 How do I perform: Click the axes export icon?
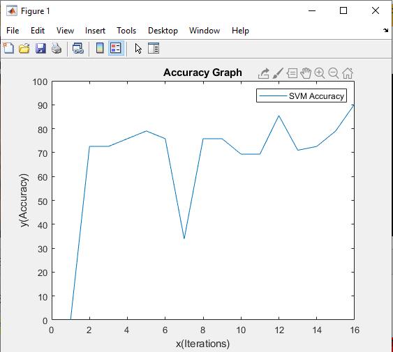tap(264, 74)
